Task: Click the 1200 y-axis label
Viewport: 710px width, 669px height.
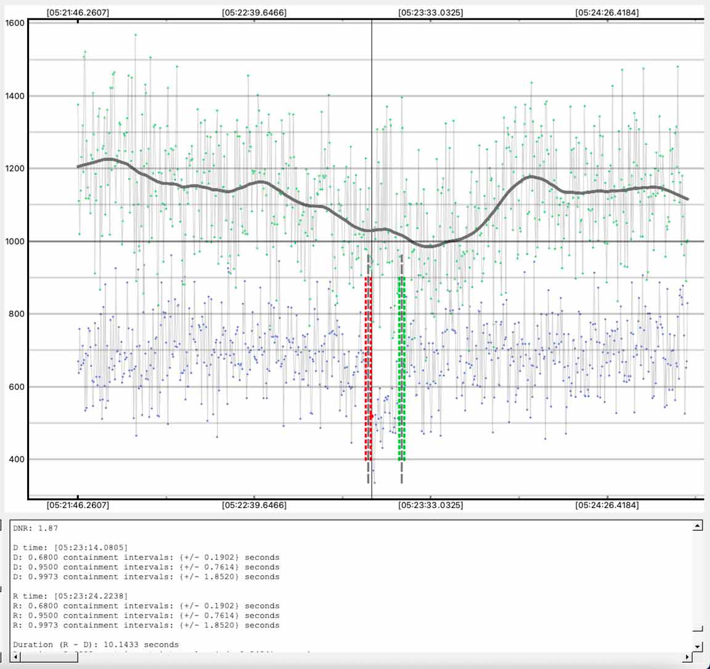Action: 15,168
